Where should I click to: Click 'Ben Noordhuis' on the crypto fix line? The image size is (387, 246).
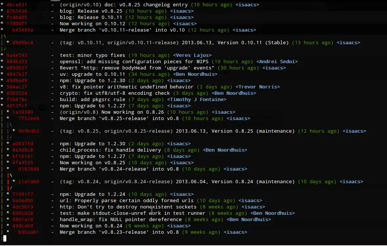coord(234,93)
